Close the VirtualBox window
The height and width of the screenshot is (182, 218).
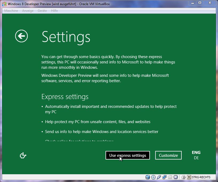point(210,3)
